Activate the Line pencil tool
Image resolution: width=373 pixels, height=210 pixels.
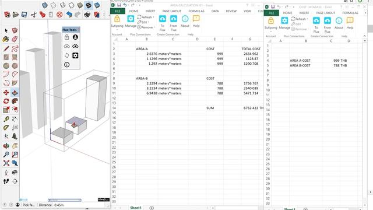[6, 49]
